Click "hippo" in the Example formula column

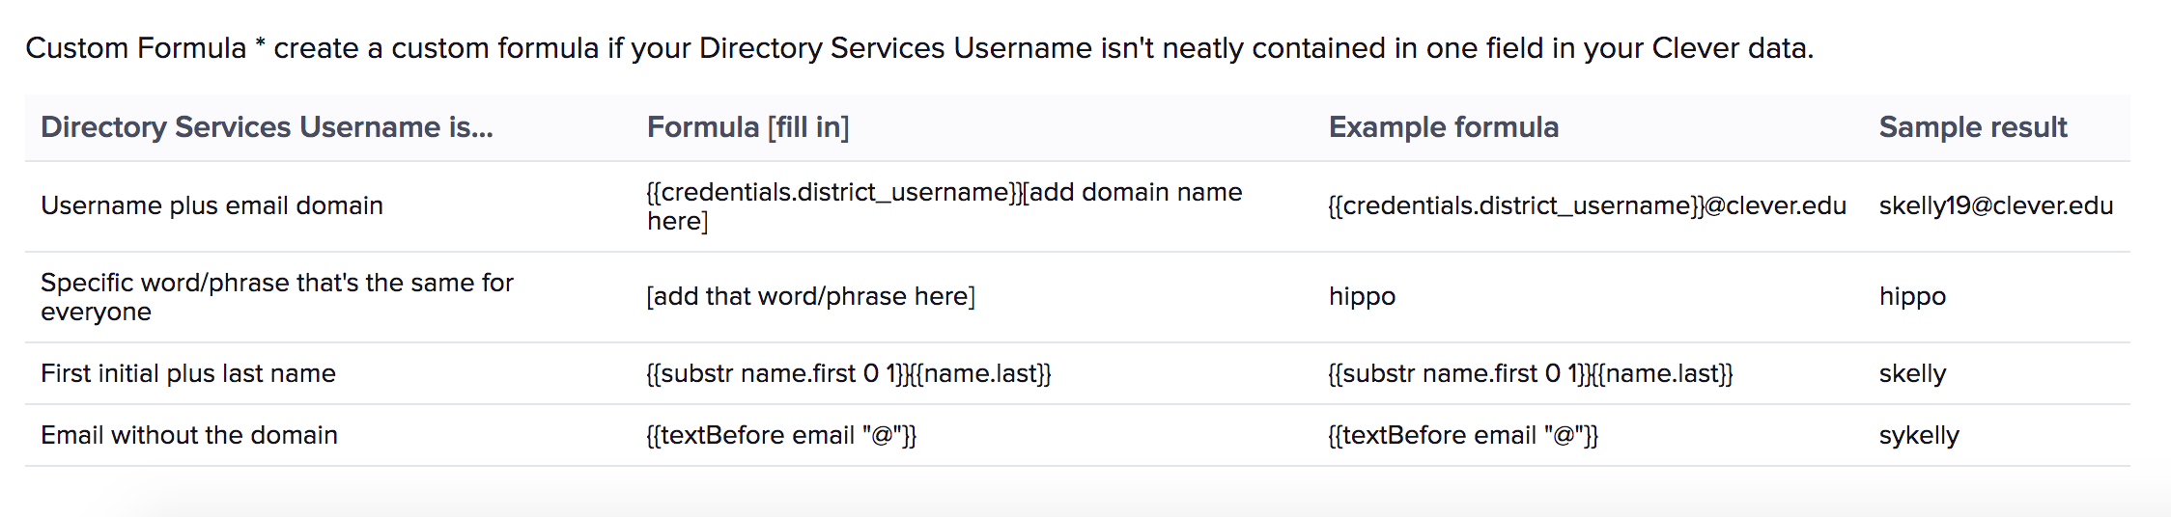(x=1362, y=296)
